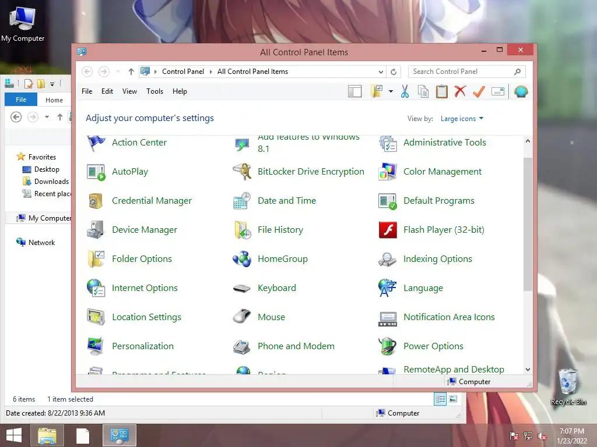Click the orange checkmark toolbar icon
This screenshot has height=447, width=597.
coord(479,91)
